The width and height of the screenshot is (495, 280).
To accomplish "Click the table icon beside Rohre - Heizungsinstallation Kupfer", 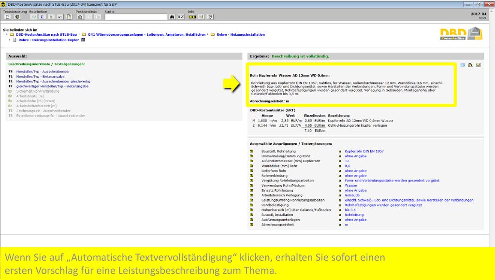I will 83,40.
